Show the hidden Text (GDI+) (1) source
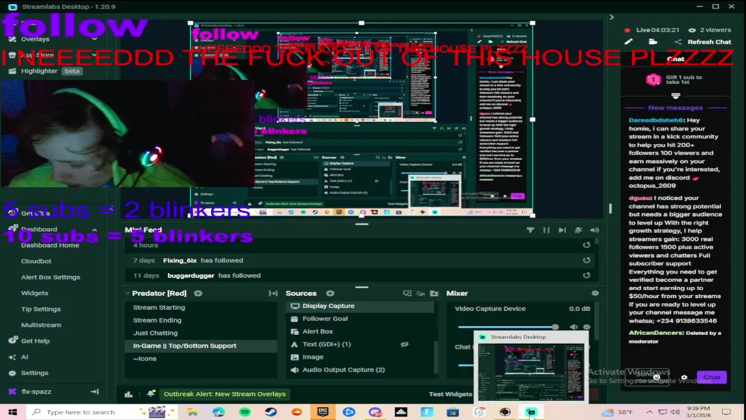 click(404, 344)
